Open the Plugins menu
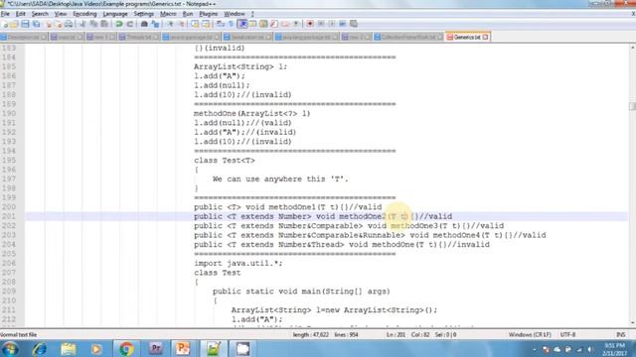This screenshot has height=357, width=636. pyautogui.click(x=209, y=14)
